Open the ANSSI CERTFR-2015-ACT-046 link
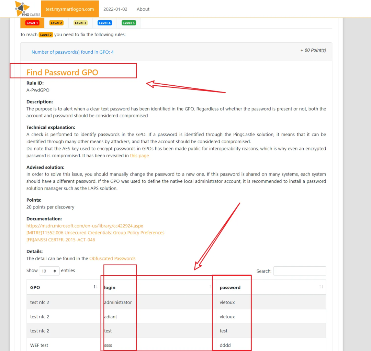371x351 pixels. 61,240
